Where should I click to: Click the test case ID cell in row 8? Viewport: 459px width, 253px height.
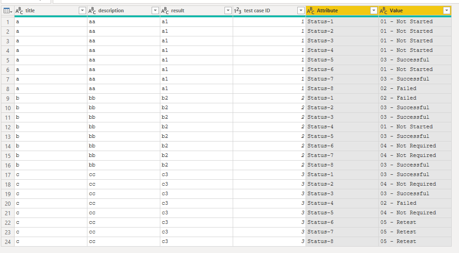[269, 89]
